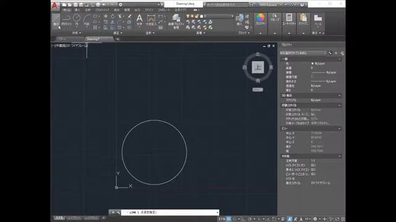The image size is (396, 222).
Task: Click the WCS button below ViewCube
Action: [257, 89]
